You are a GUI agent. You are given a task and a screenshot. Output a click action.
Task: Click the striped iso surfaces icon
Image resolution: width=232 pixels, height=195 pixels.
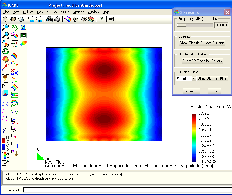coord(14,95)
